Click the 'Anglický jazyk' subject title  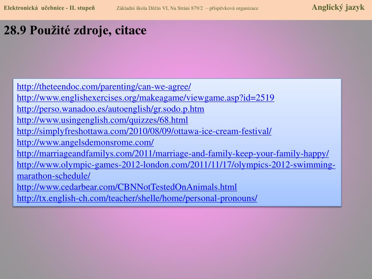(338, 8)
